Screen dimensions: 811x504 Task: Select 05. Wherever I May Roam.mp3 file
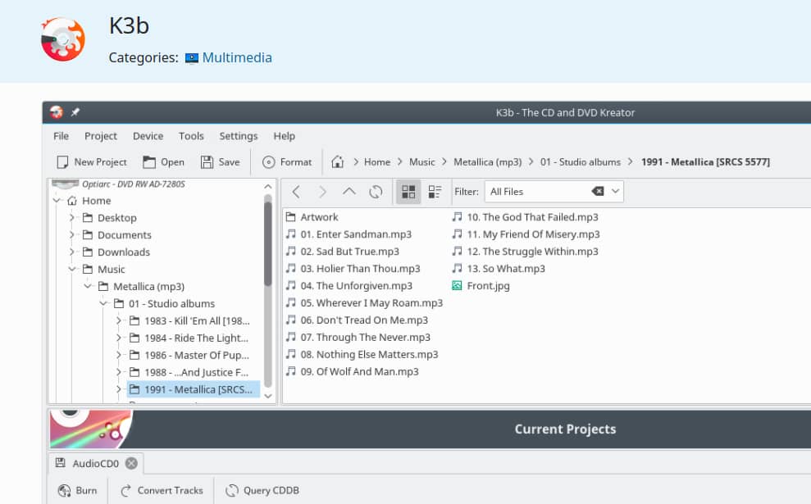[365, 303]
